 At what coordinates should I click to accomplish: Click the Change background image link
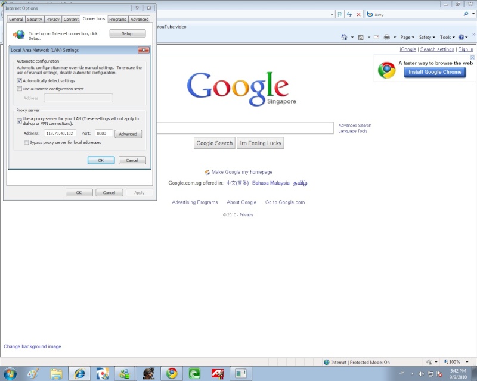[32, 346]
